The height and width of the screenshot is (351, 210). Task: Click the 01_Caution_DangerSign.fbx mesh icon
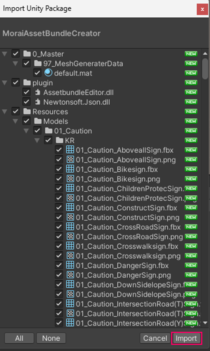70,265
